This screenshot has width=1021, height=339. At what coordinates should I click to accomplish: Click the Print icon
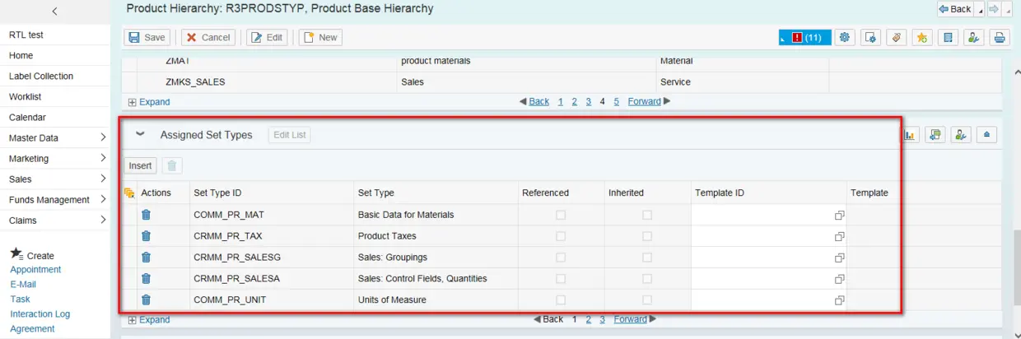pyautogui.click(x=999, y=37)
